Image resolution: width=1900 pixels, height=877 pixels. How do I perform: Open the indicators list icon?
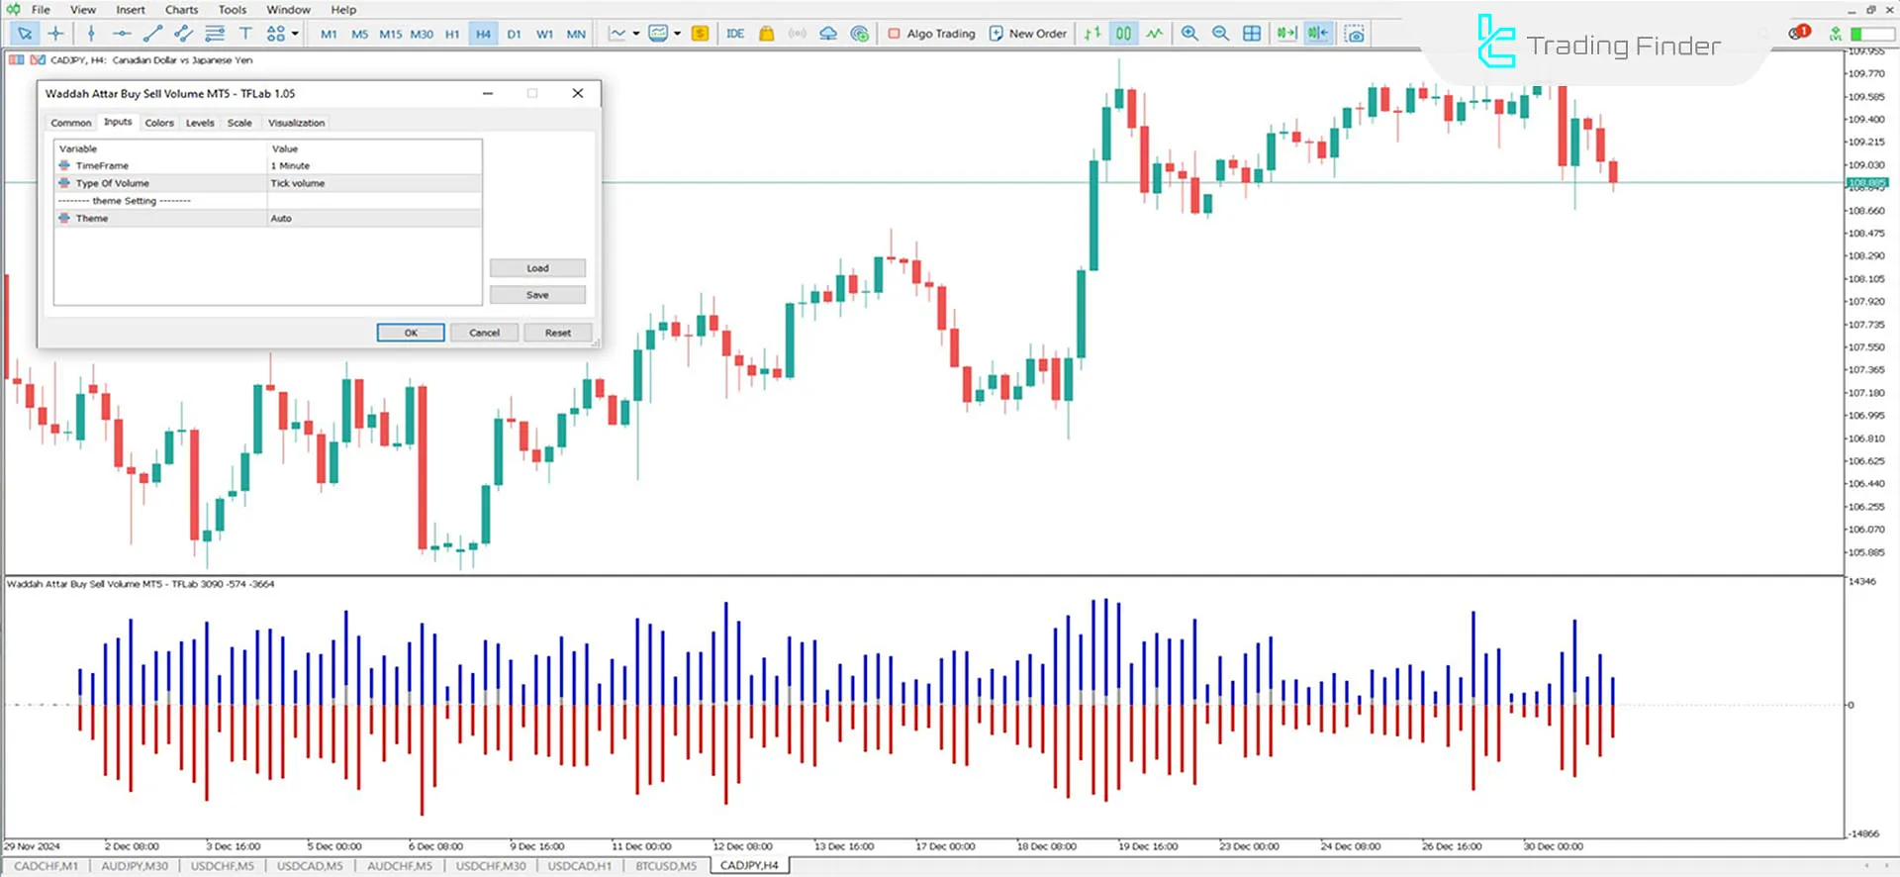[x=617, y=34]
